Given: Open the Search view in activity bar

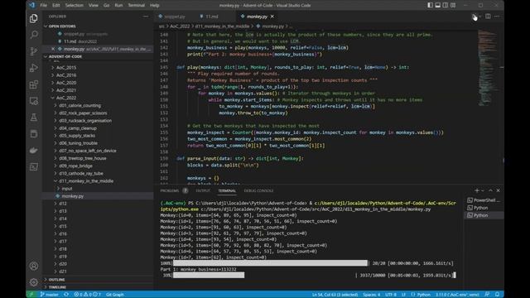Looking at the screenshot, I should [33, 35].
